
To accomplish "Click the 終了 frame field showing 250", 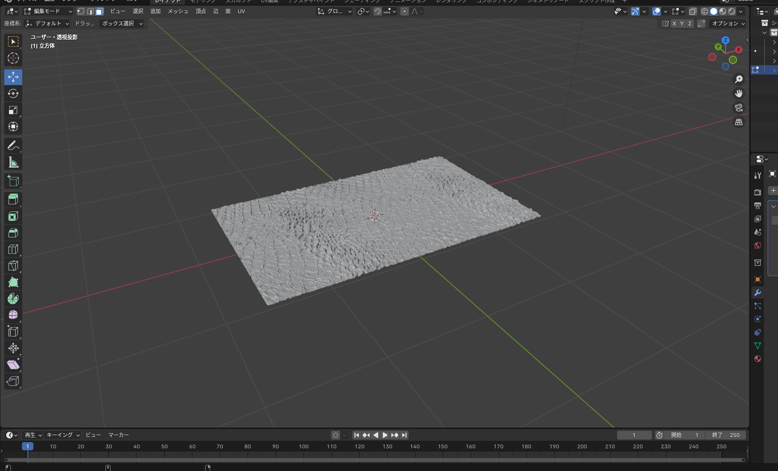I will click(726, 435).
